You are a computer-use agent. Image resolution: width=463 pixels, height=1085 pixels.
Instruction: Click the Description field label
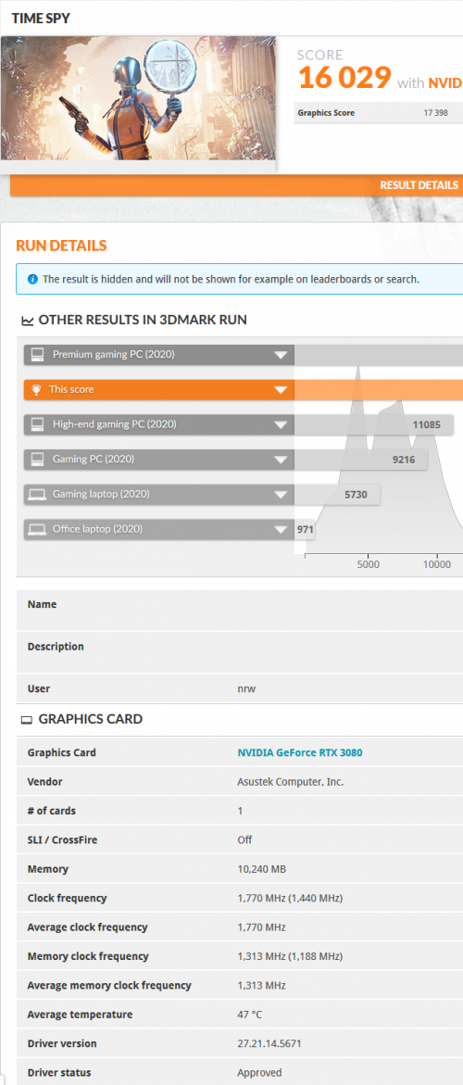pyautogui.click(x=56, y=647)
